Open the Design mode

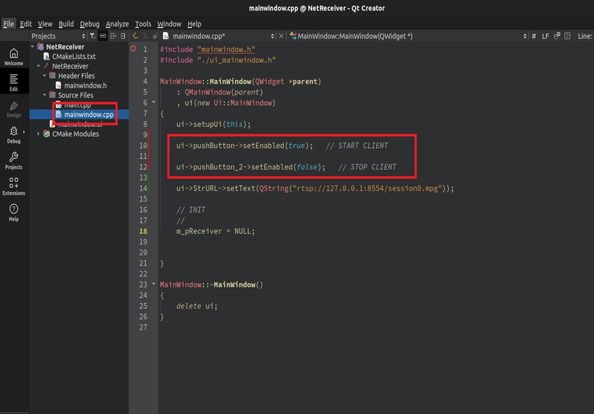click(x=14, y=109)
